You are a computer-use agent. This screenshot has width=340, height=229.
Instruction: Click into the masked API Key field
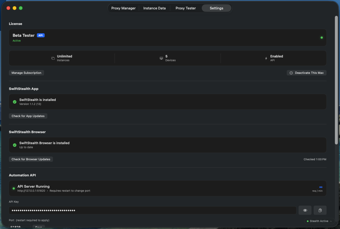pyautogui.click(x=153, y=210)
